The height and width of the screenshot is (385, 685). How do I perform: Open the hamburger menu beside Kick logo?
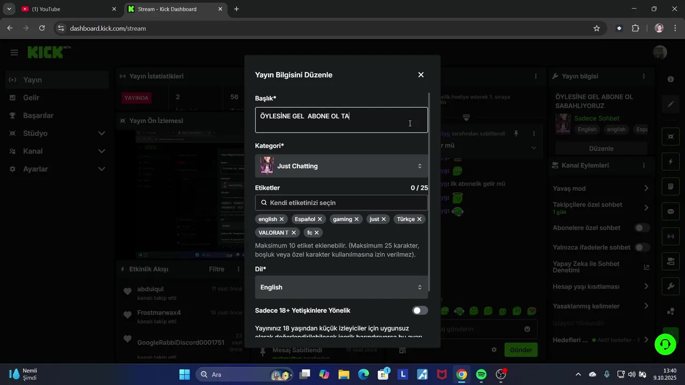tap(14, 52)
